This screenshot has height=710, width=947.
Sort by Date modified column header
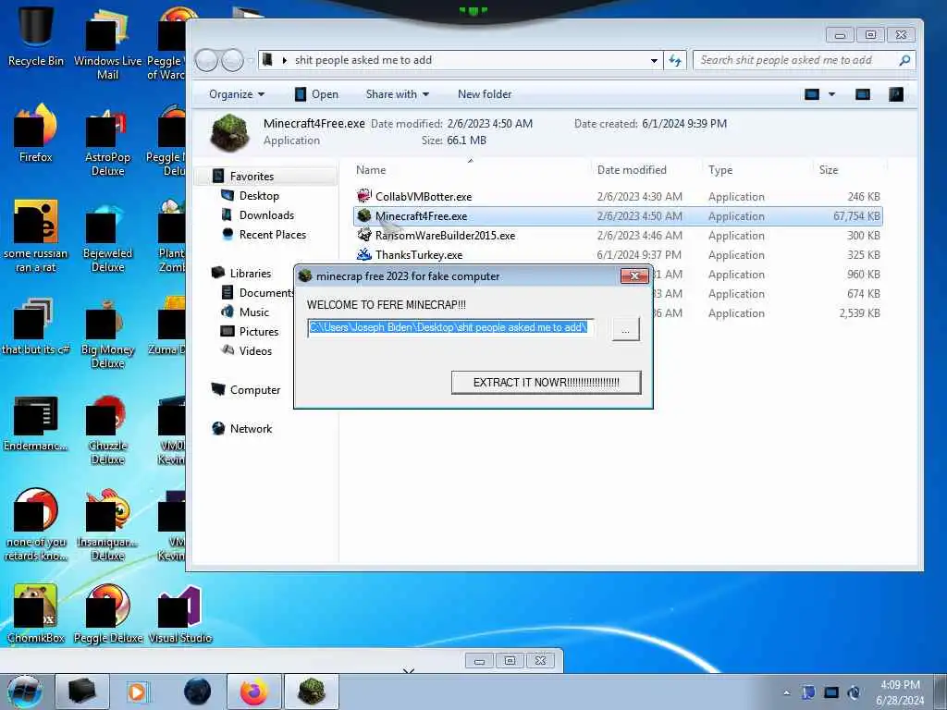coord(645,170)
